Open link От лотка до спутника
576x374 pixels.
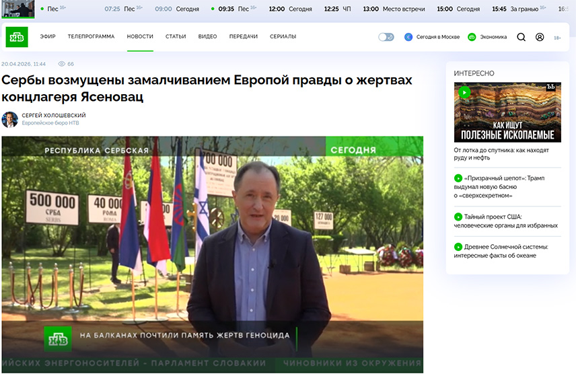pos(501,153)
